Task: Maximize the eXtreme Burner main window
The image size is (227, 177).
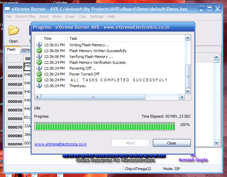Action: pos(209,9)
